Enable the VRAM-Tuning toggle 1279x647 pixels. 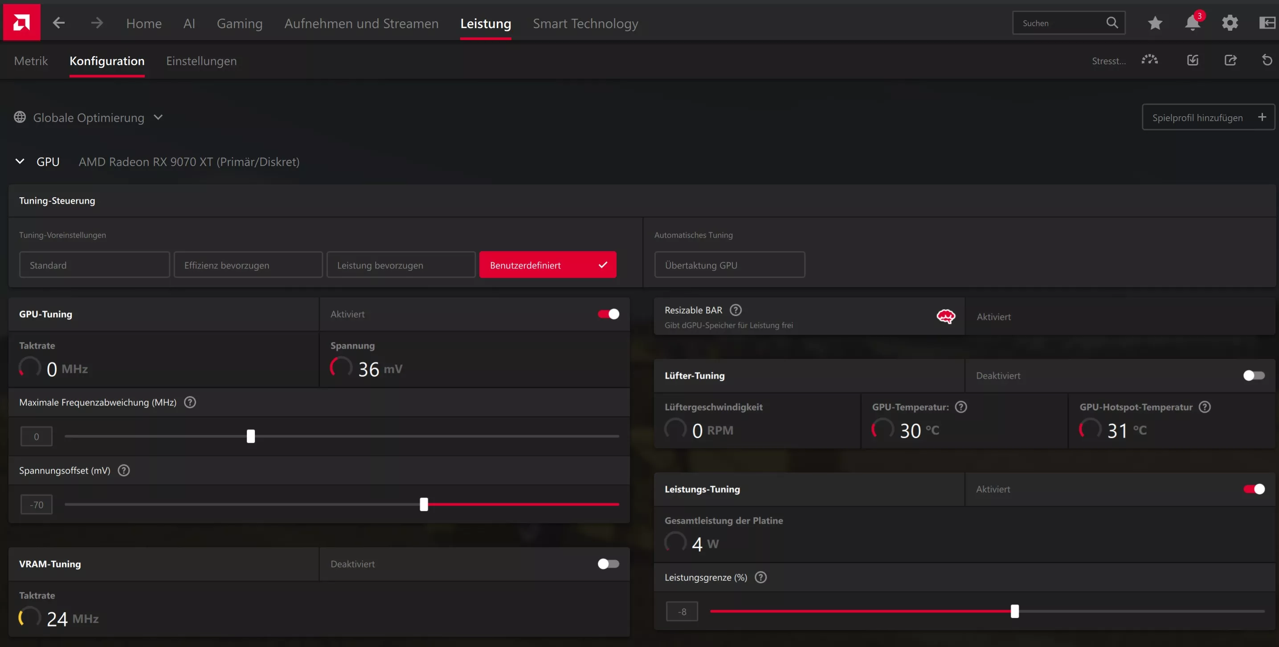[608, 564]
